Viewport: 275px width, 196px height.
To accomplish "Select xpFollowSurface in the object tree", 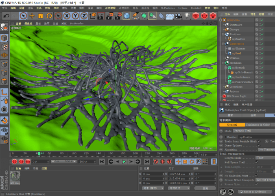I will pos(242,82).
